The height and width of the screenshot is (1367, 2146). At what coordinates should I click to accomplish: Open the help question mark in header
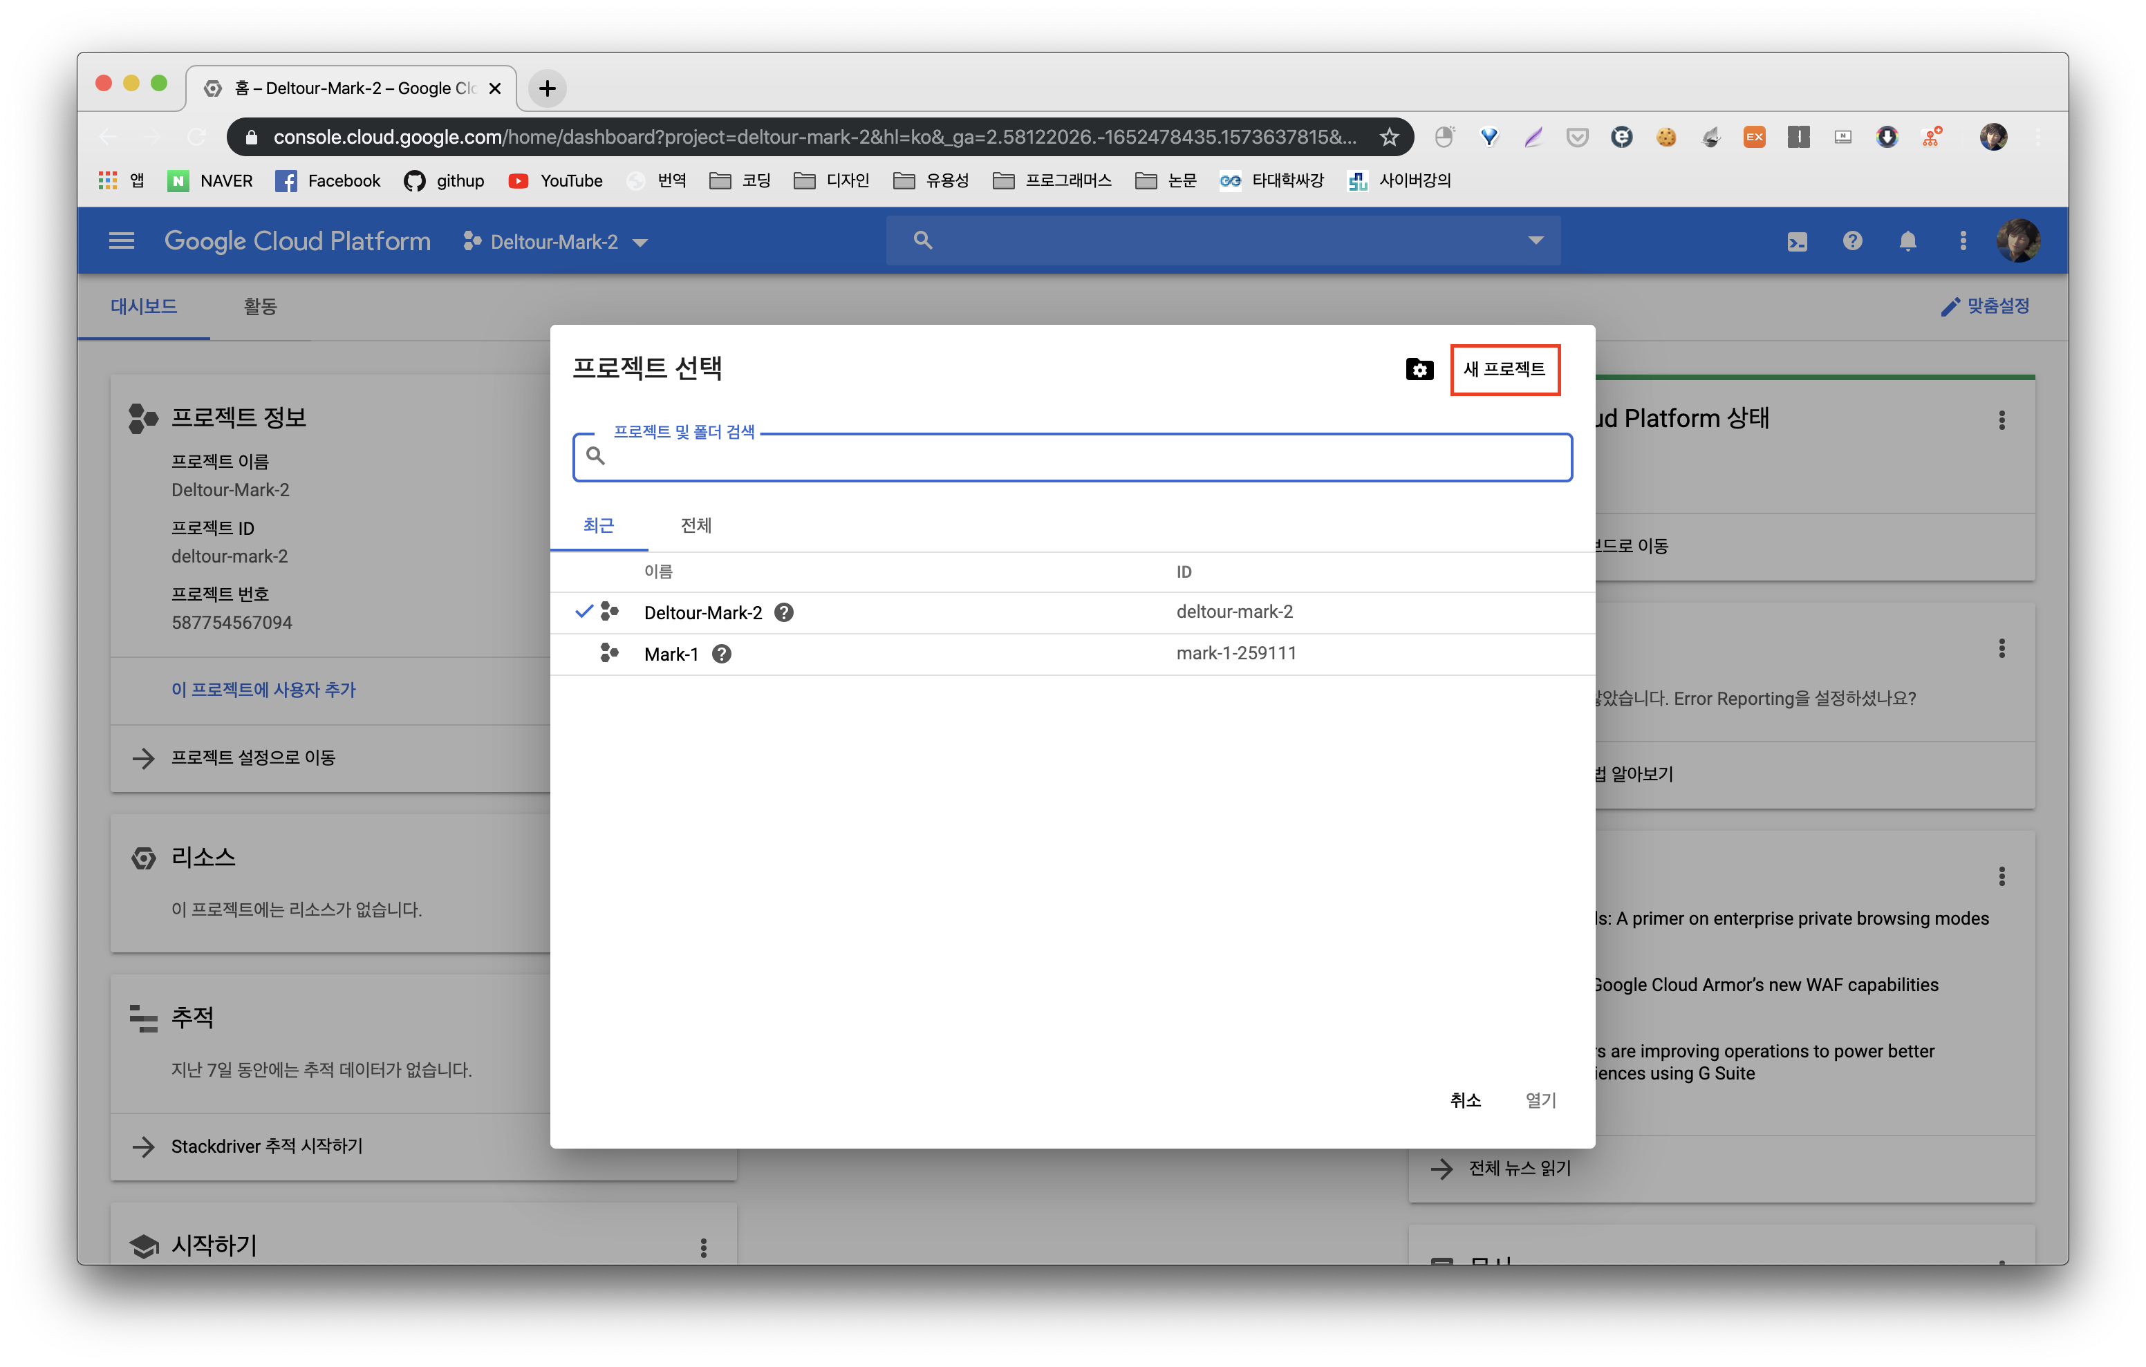tap(1852, 241)
